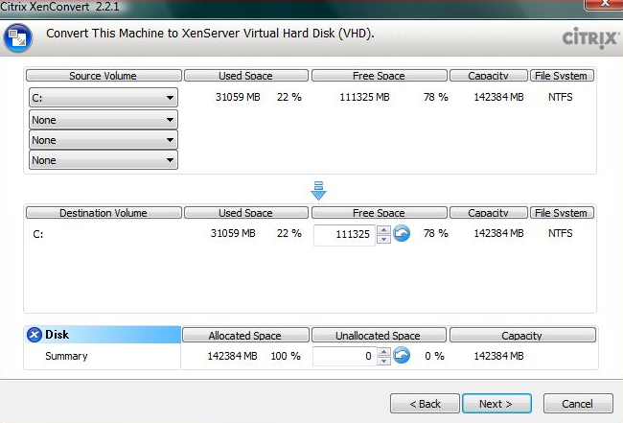Go to the next step with Next button
The image size is (623, 423).
pos(496,403)
